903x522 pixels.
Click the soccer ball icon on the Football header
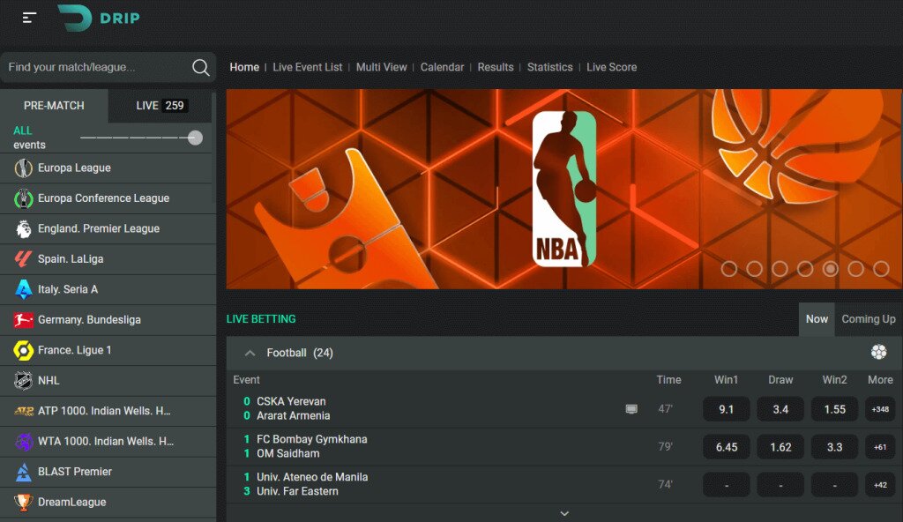click(x=878, y=352)
